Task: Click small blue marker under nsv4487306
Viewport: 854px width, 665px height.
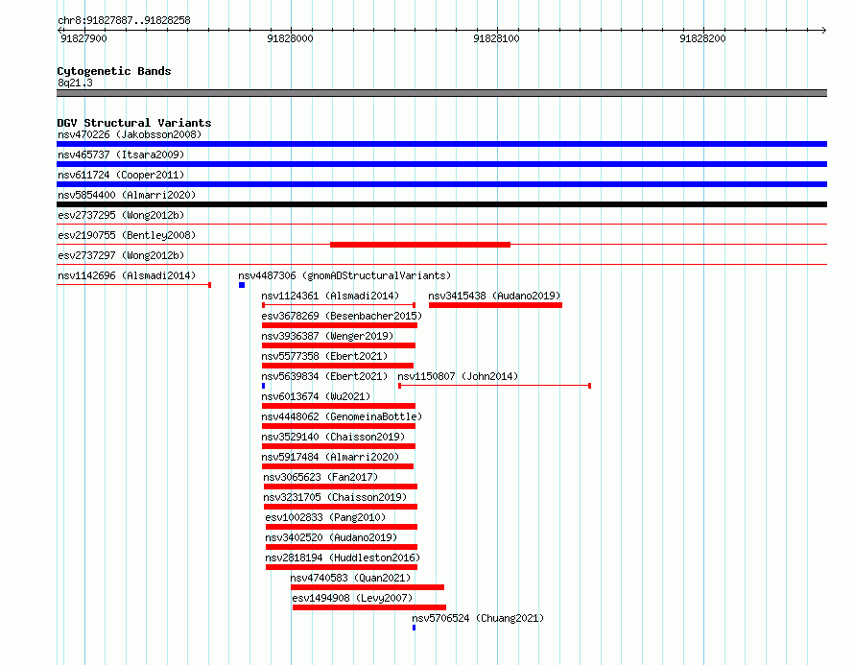Action: (242, 285)
